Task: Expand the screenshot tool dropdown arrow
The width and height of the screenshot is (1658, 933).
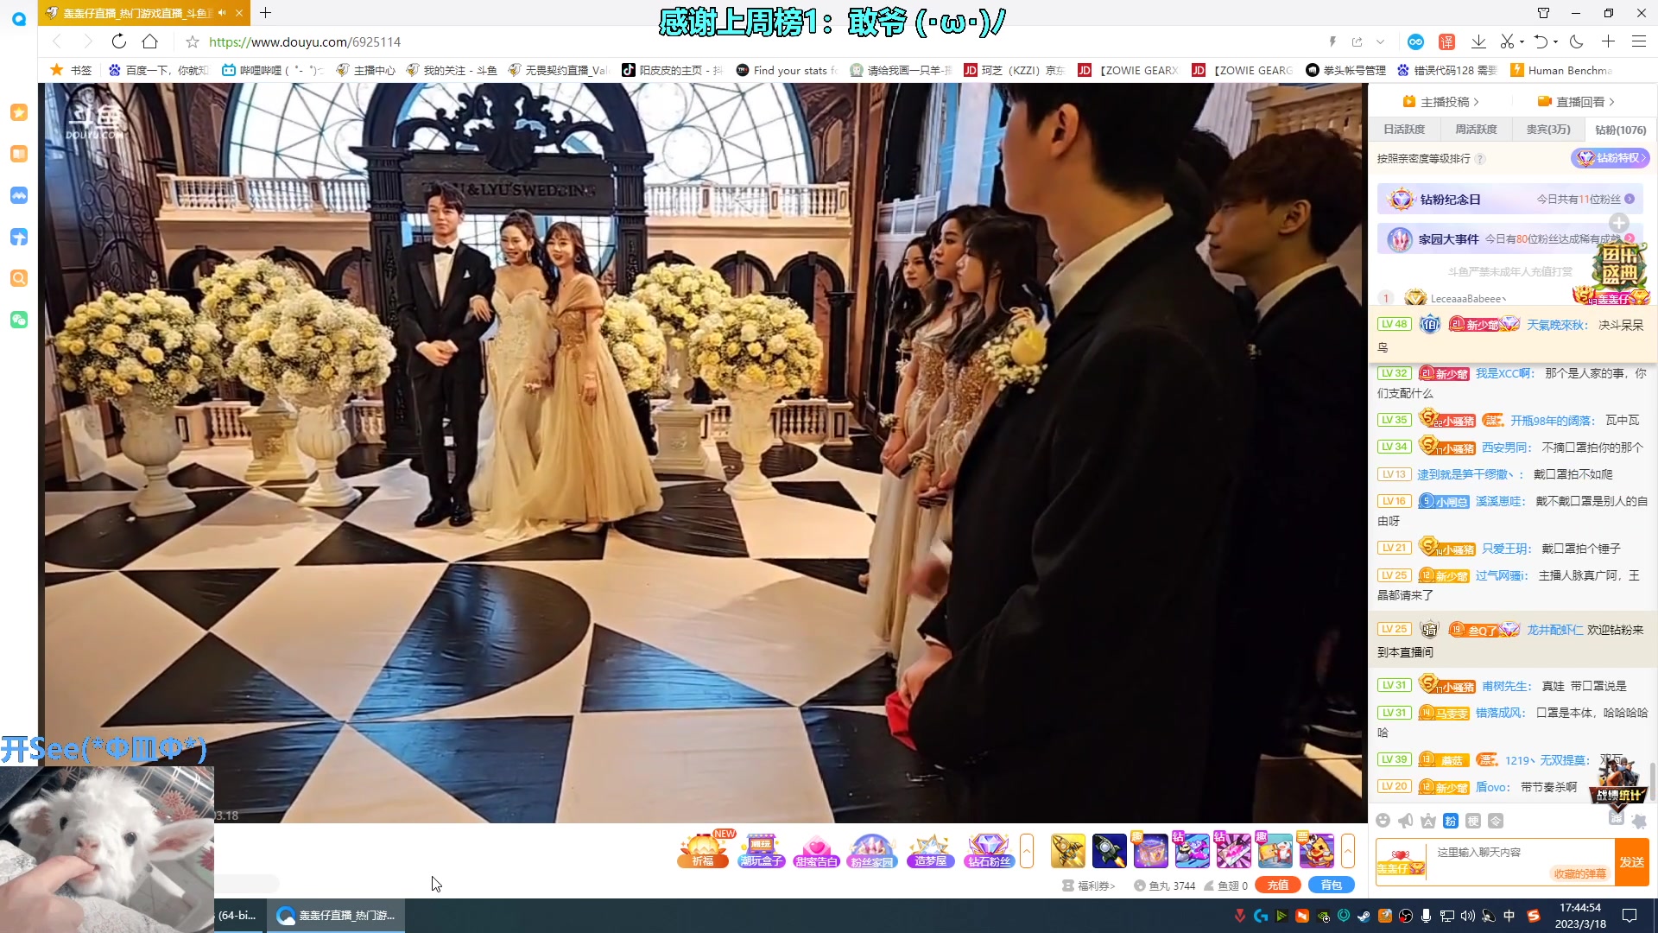Action: pos(1522,41)
